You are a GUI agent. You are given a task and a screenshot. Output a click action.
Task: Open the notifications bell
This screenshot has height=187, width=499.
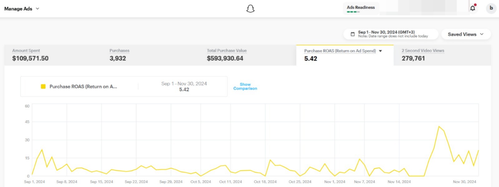(472, 8)
